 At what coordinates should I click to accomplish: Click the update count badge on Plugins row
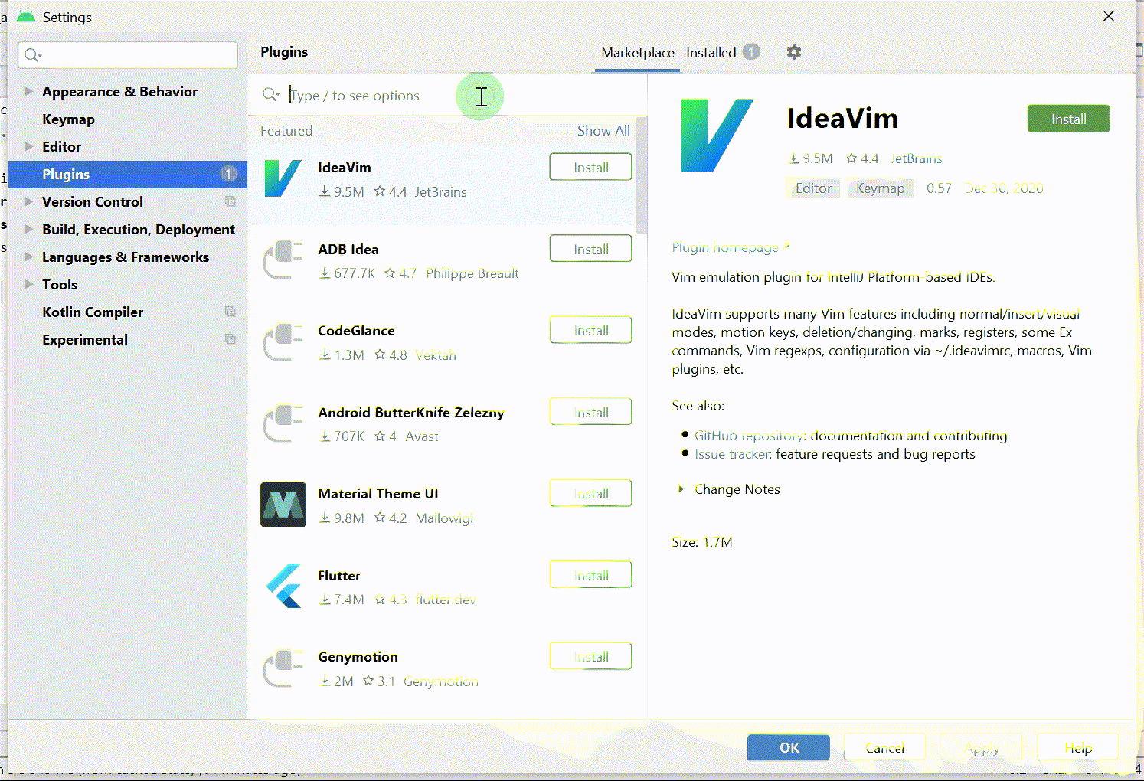(x=228, y=174)
